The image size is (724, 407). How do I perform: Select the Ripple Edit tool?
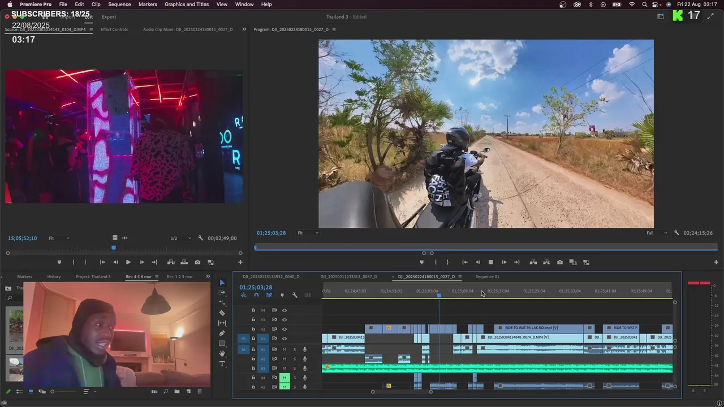(x=222, y=302)
